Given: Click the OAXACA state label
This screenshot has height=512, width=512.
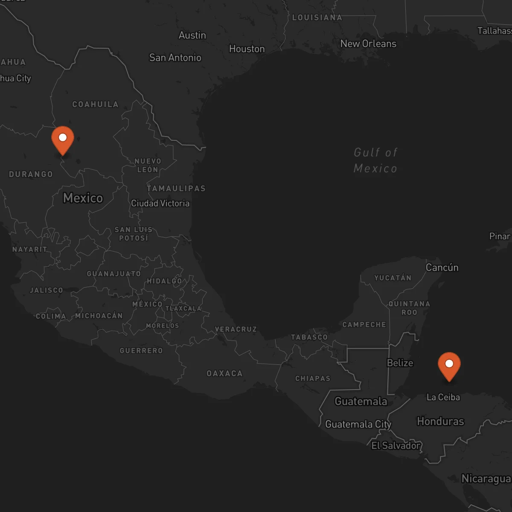Looking at the screenshot, I should (224, 373).
